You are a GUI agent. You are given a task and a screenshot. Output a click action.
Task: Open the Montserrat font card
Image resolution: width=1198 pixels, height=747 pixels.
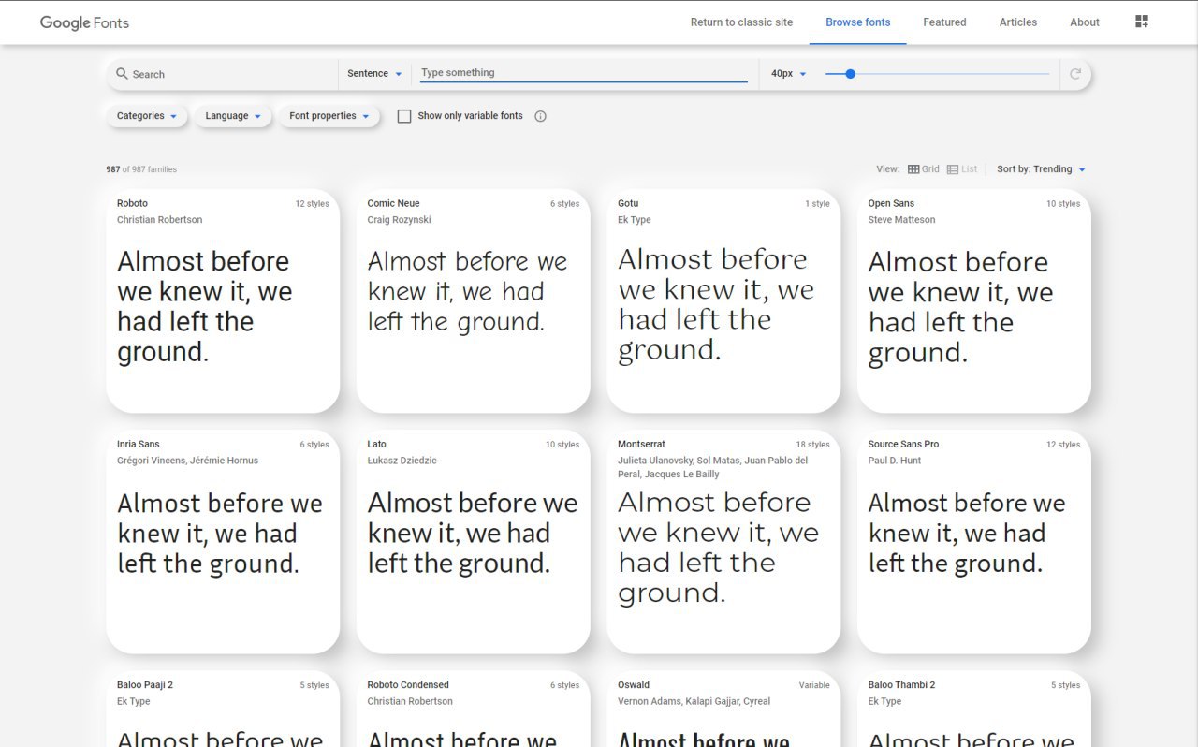coord(723,541)
